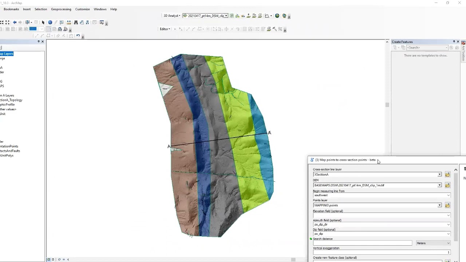Open the Bookmarks menu
The image size is (466, 262).
point(11,9)
